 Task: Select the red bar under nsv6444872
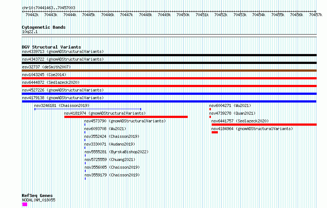click(169, 86)
